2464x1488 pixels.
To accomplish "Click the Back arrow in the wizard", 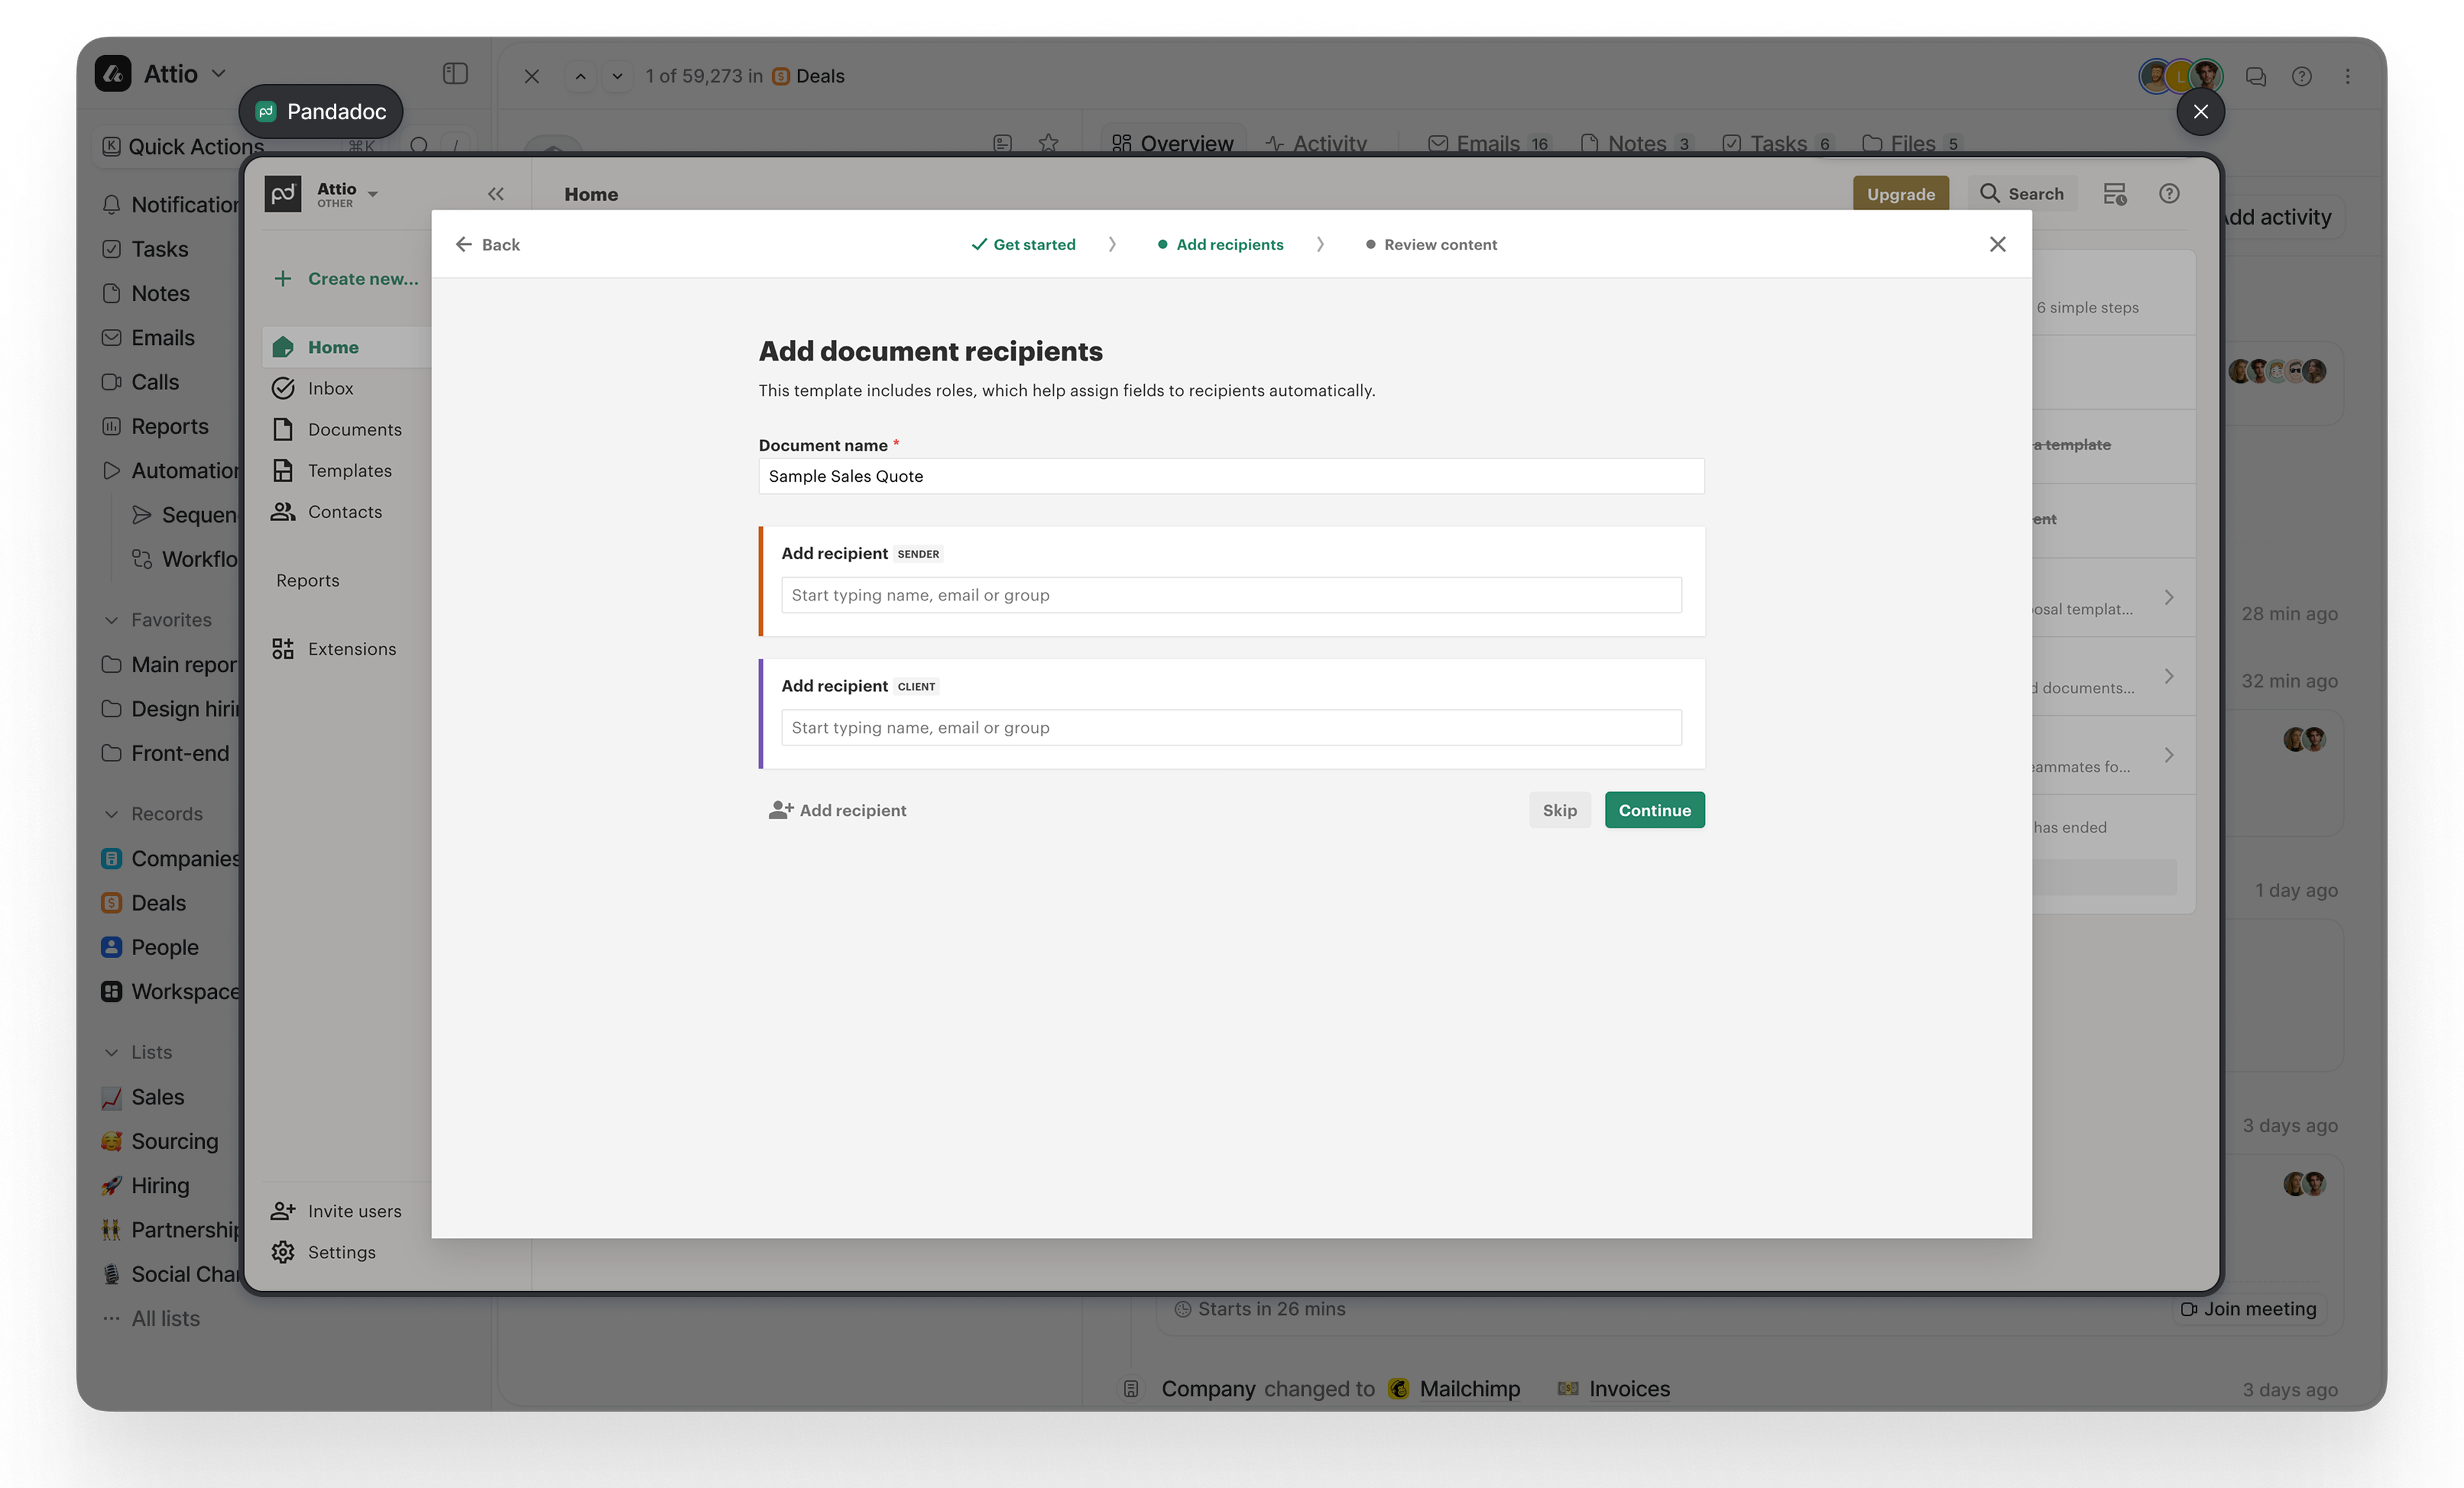I will 464,245.
